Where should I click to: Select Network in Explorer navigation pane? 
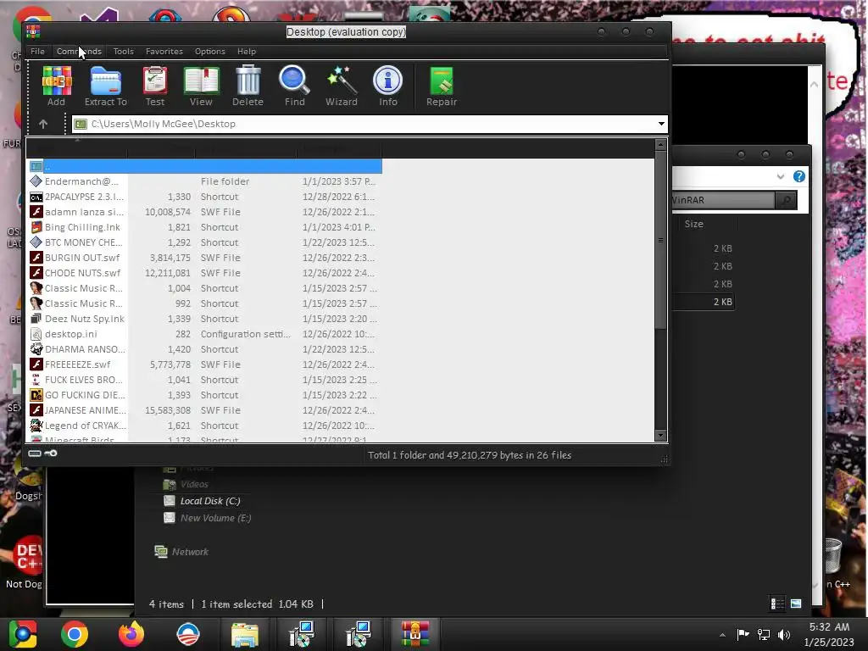pos(190,552)
